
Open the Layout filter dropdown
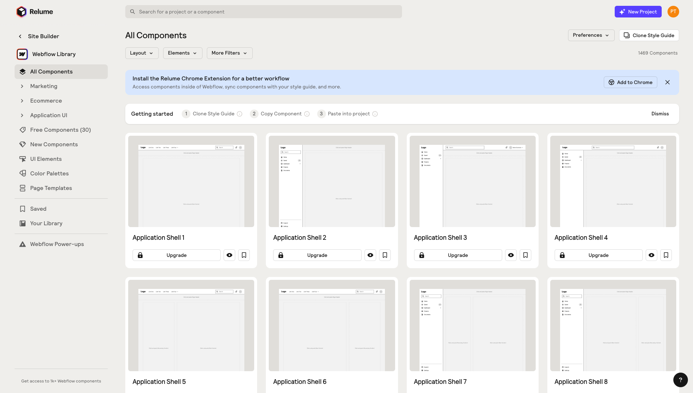pyautogui.click(x=142, y=53)
